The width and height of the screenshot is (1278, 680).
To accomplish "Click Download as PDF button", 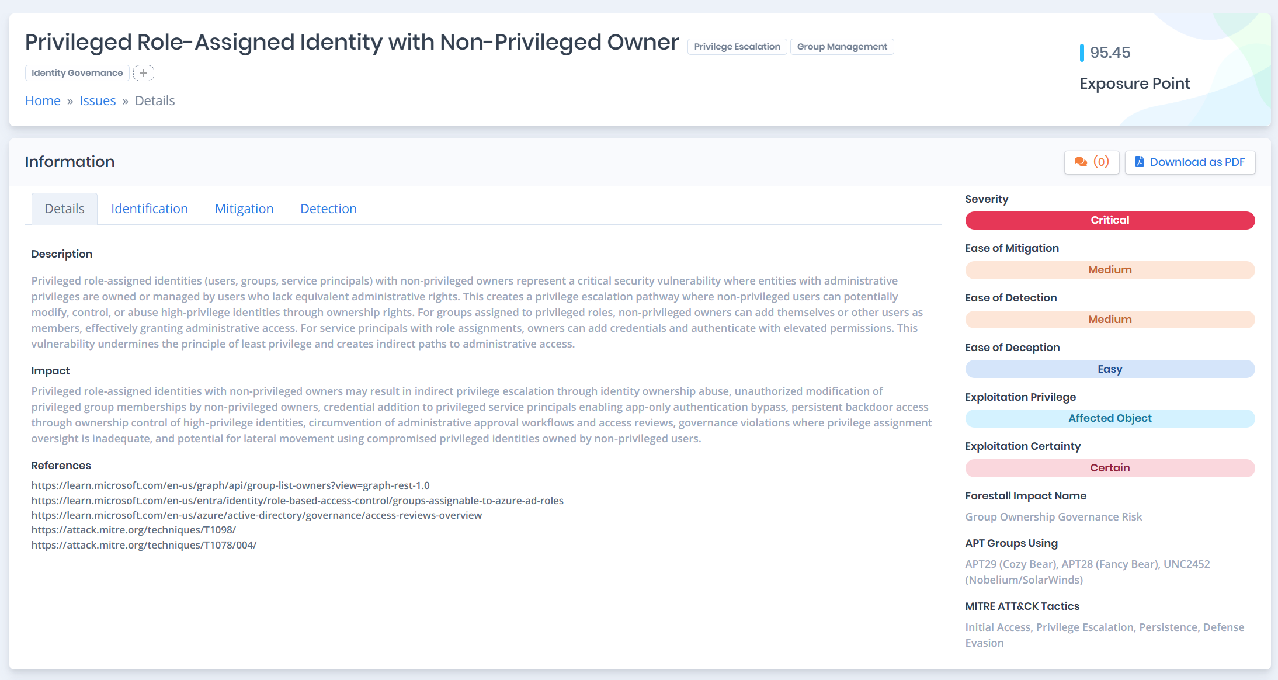I will pos(1190,162).
